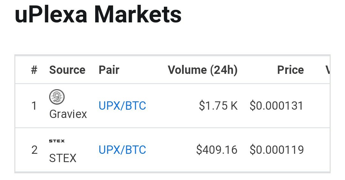Sort by the Source column header
The height and width of the screenshot is (180, 345).
tap(67, 70)
